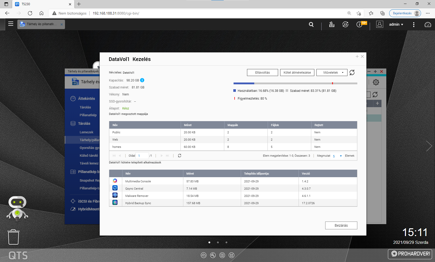Click the Méret column header in shared folders
Viewport: 435px width, 262px height.
click(x=202, y=125)
